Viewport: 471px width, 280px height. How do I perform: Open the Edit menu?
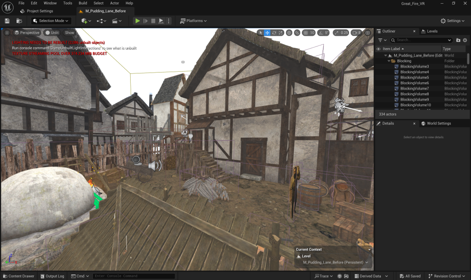click(x=34, y=3)
